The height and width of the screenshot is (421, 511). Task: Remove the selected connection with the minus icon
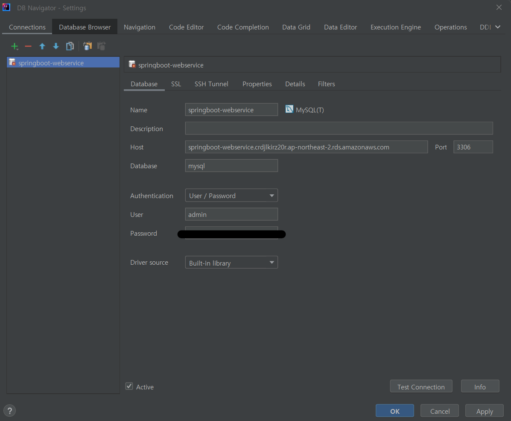coord(28,46)
